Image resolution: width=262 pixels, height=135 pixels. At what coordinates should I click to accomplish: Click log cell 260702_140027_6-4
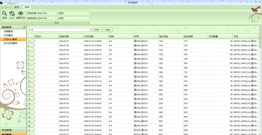point(245,50)
